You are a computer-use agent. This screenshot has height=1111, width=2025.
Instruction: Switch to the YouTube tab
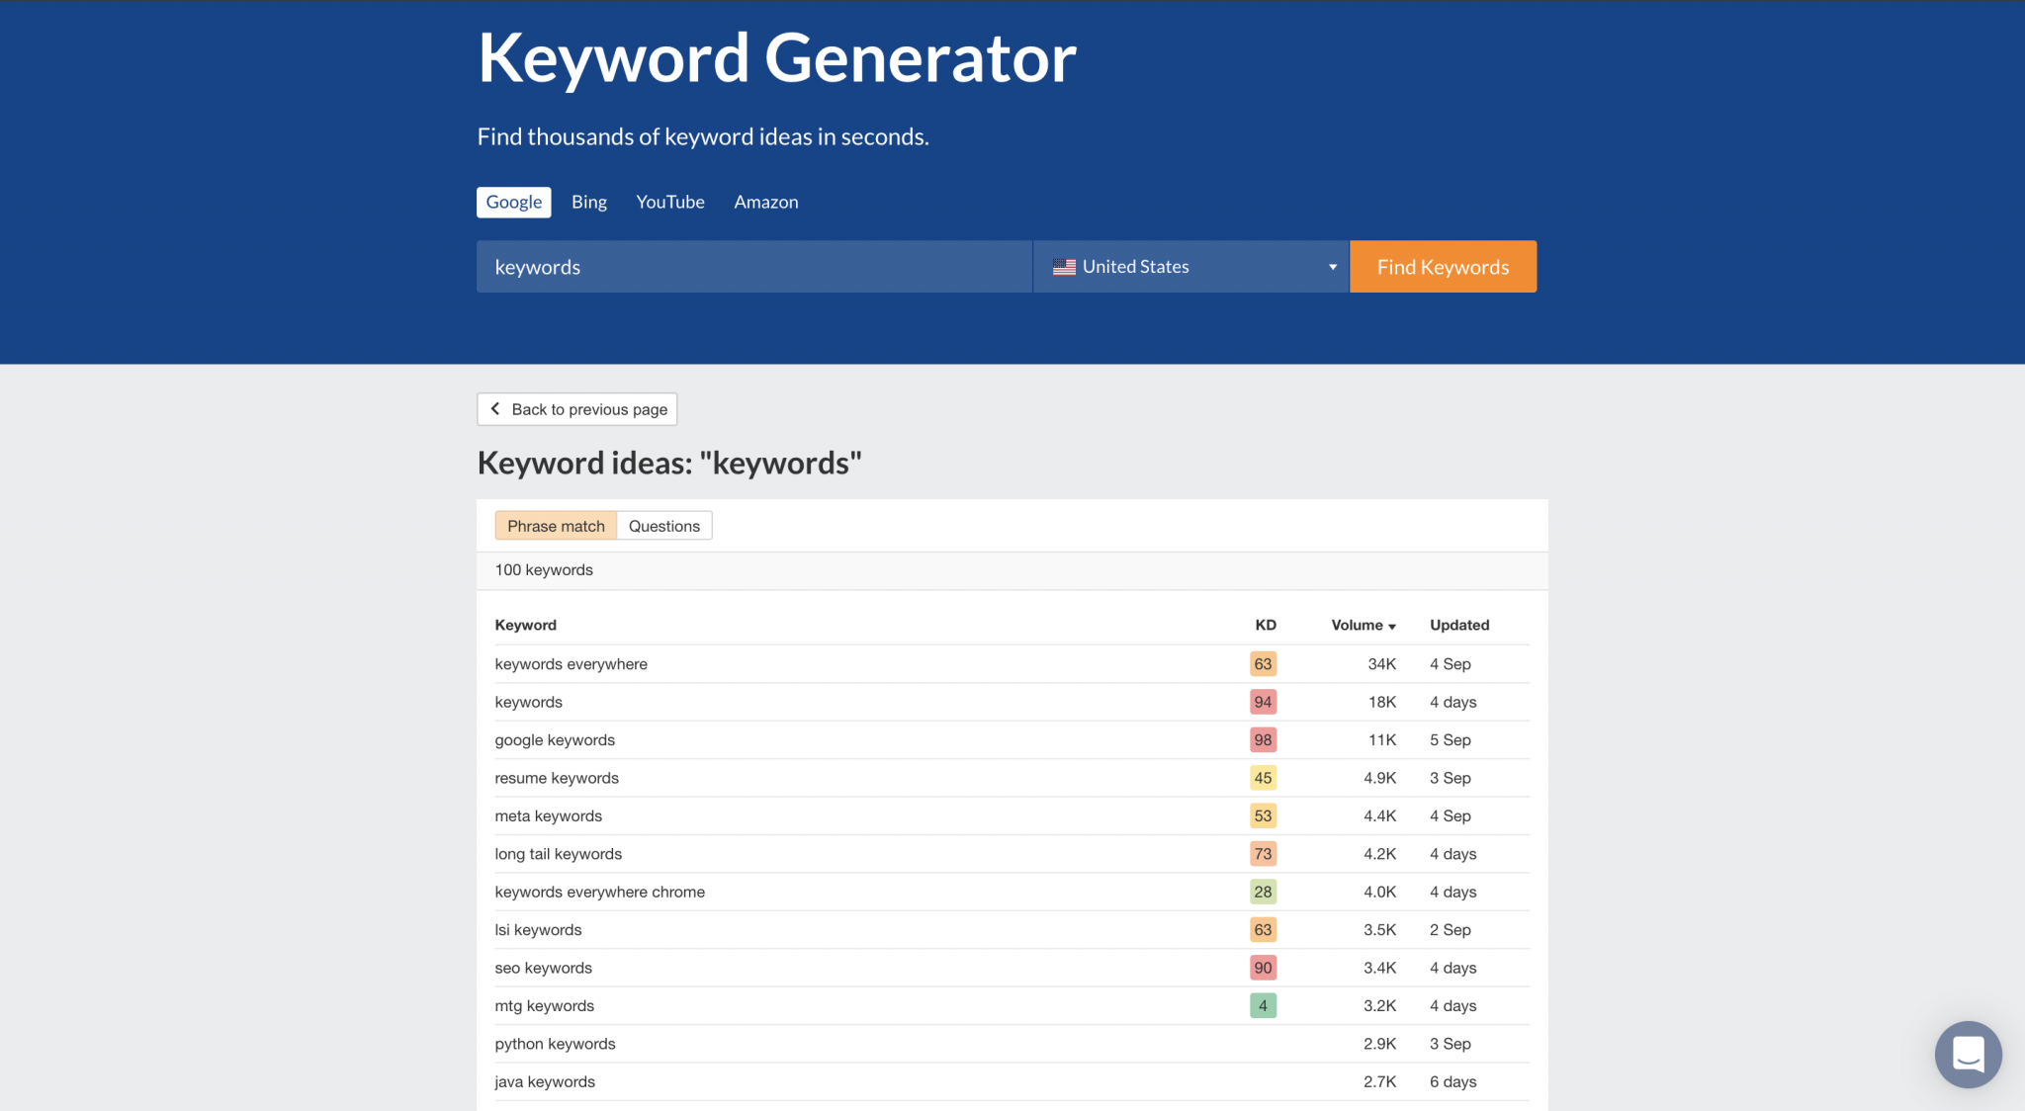click(670, 202)
